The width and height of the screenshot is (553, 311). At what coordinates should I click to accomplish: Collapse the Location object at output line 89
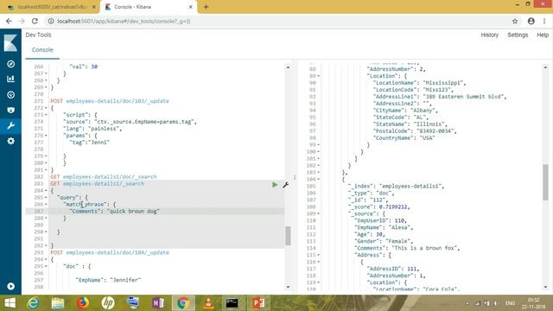(x=319, y=76)
